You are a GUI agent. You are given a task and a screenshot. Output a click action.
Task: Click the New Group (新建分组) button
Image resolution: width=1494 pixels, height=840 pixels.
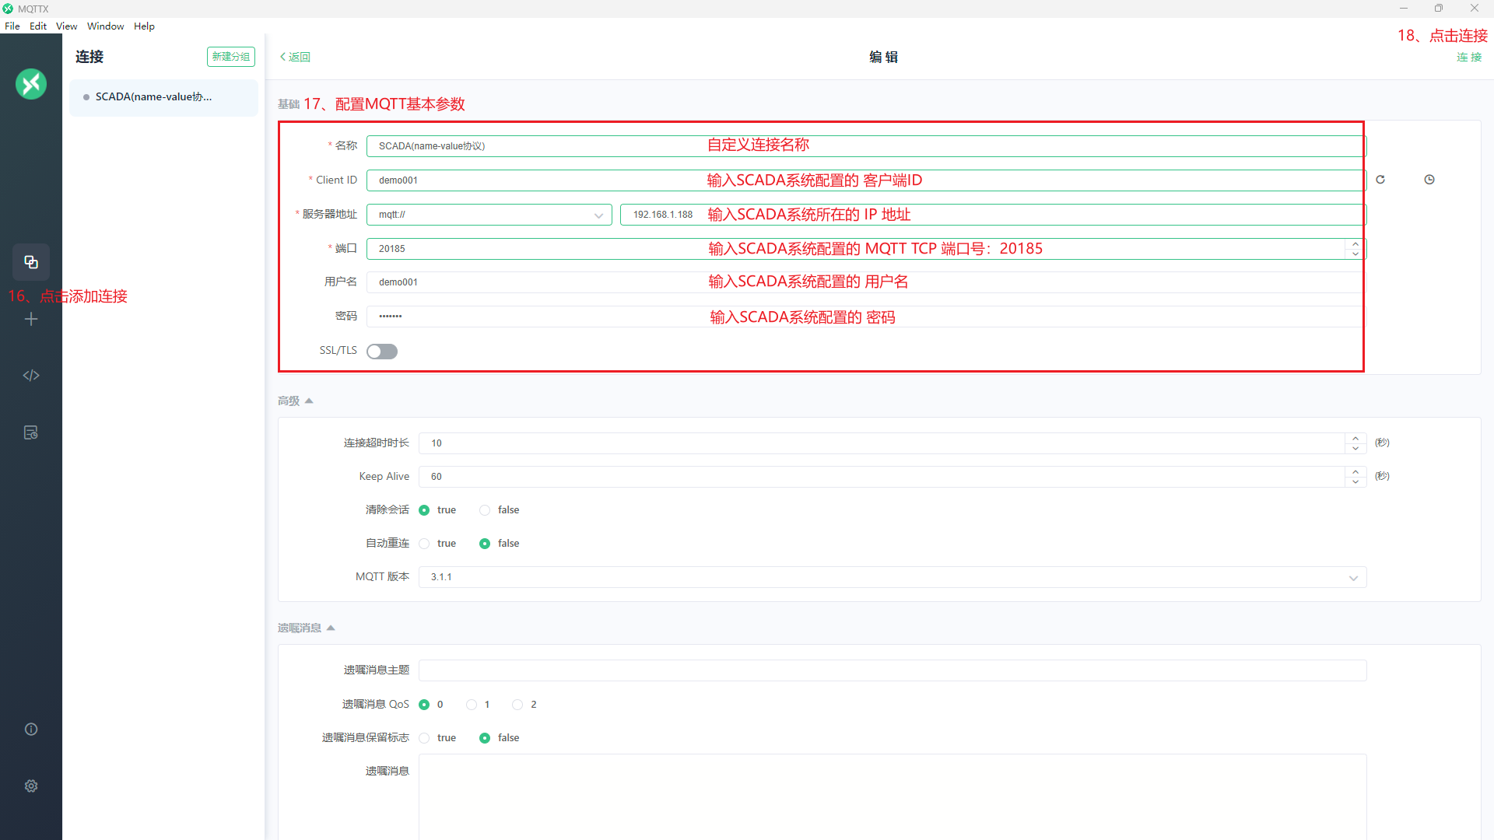click(231, 57)
